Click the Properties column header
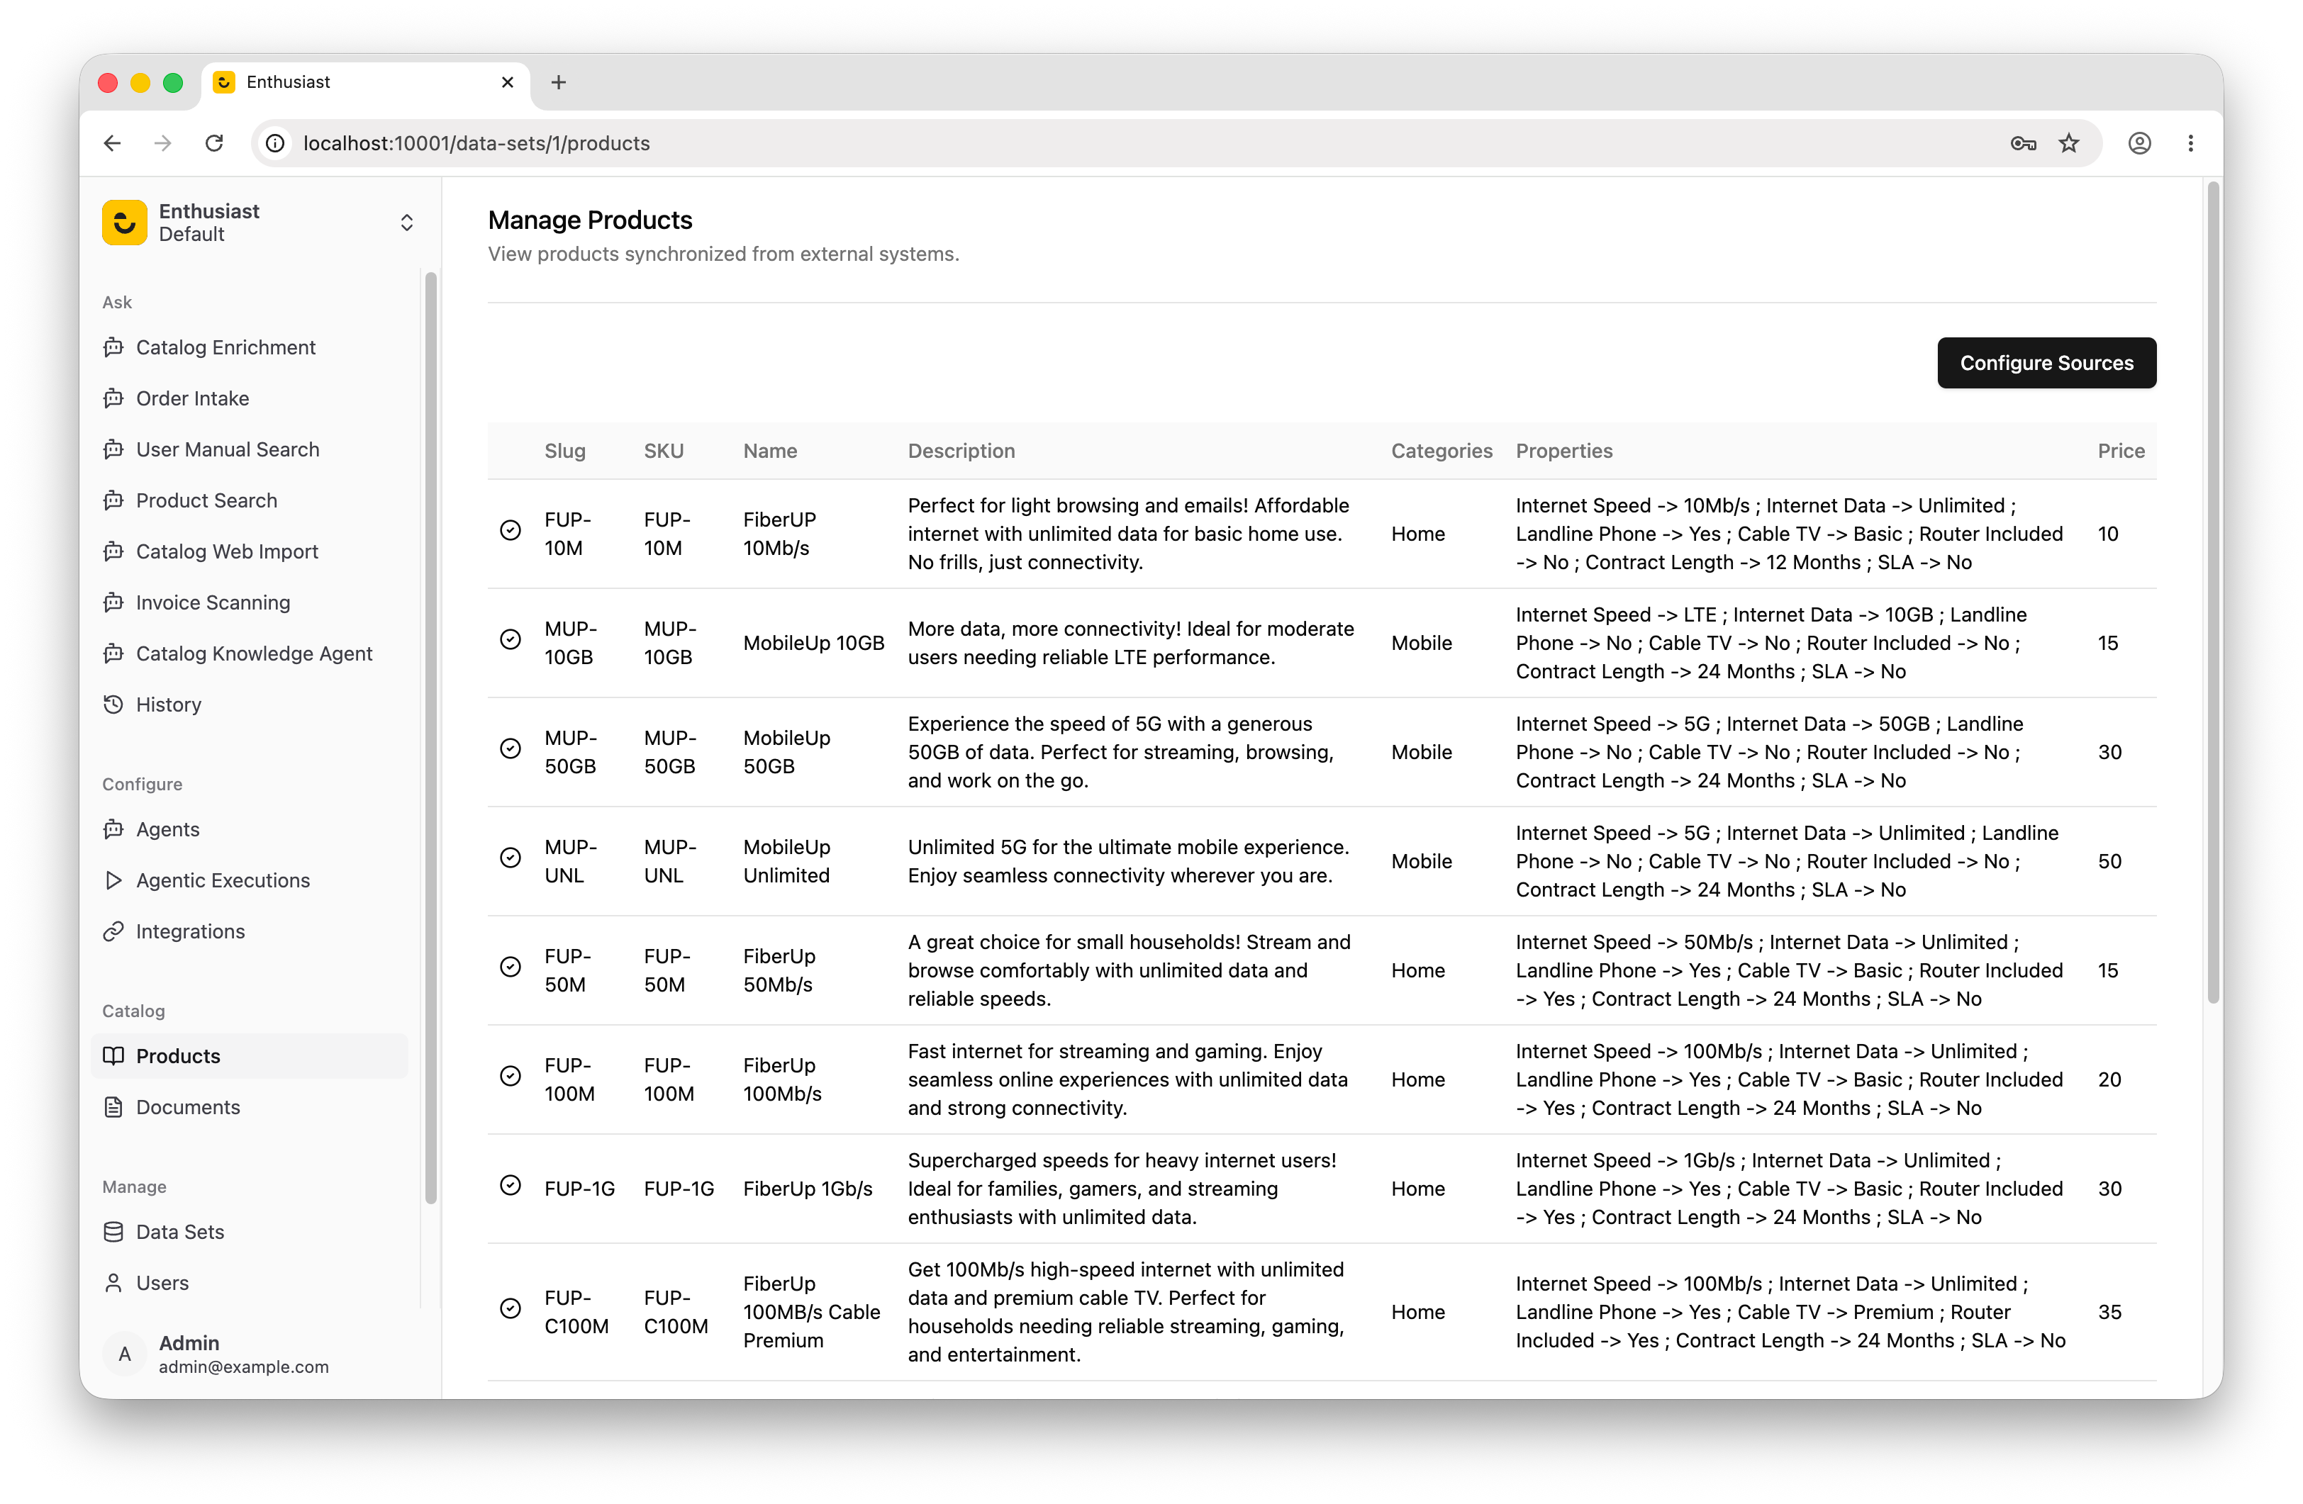Viewport: 2303px width, 1504px height. pyautogui.click(x=1563, y=451)
